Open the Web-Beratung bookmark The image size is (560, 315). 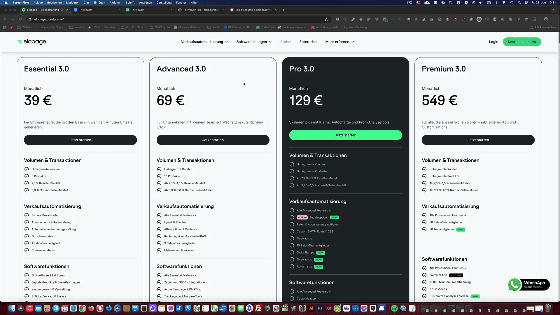[356, 27]
